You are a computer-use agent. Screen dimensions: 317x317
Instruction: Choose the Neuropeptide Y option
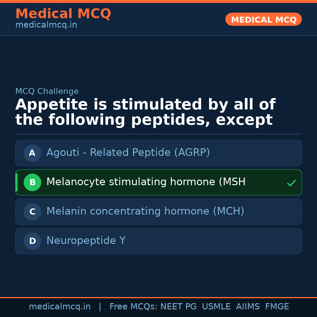point(86,241)
